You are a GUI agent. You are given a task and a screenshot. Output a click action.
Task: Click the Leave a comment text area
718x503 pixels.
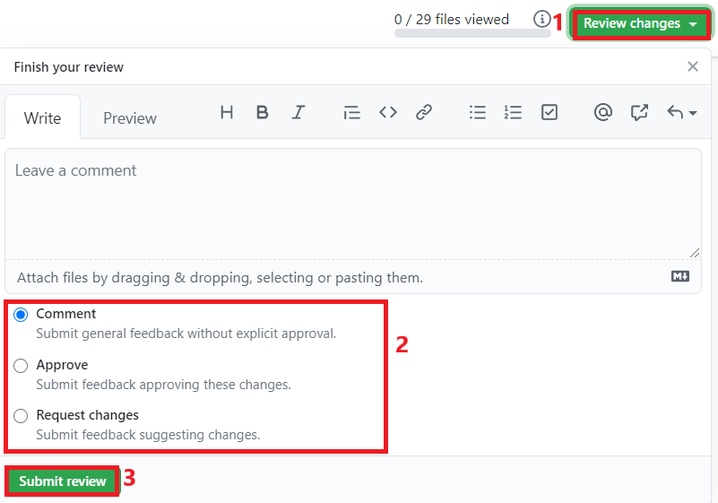pos(352,204)
